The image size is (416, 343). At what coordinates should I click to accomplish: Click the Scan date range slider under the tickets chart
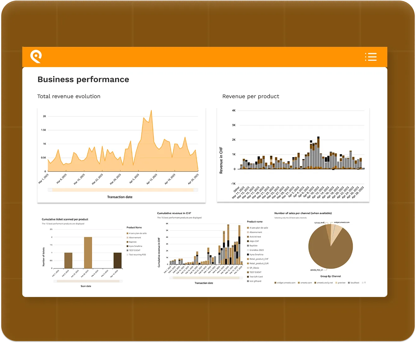pos(88,281)
